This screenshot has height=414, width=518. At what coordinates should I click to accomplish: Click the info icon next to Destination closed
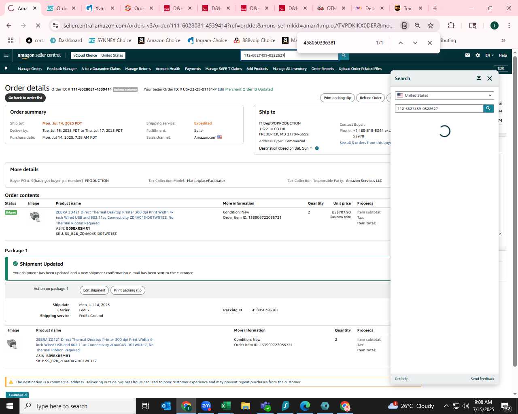[x=317, y=148]
